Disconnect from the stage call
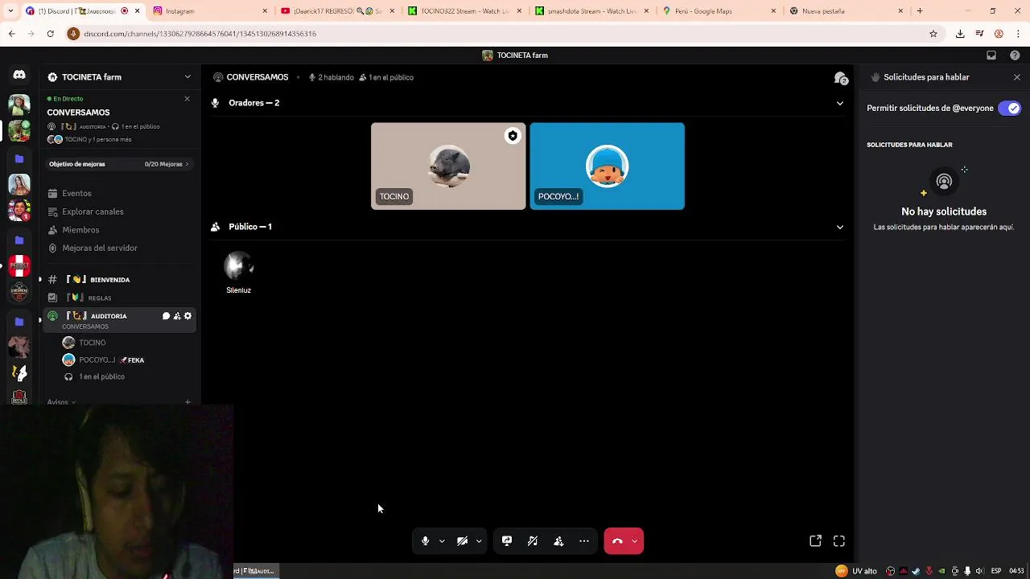Viewport: 1030px width, 579px height. 617,541
